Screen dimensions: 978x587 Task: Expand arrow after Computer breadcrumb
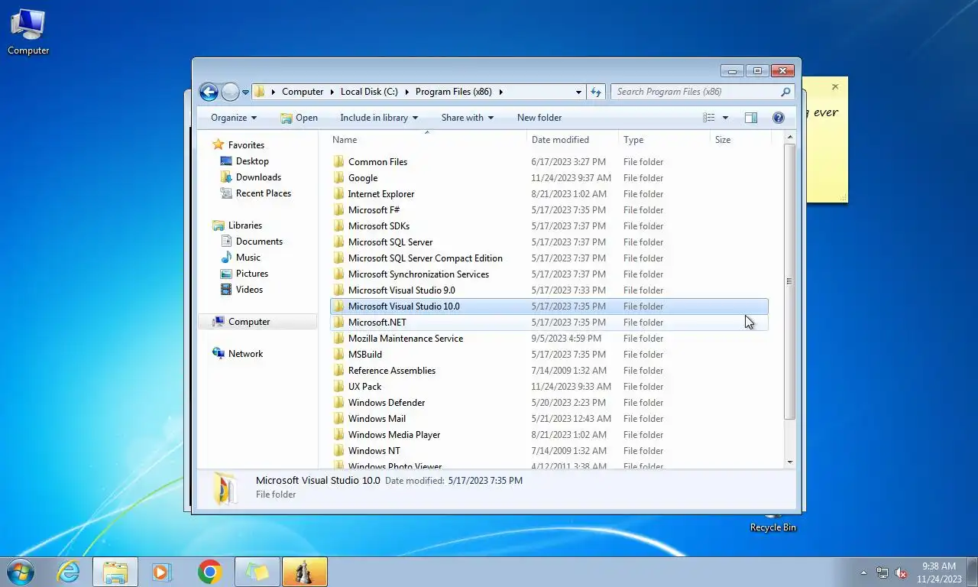(332, 92)
